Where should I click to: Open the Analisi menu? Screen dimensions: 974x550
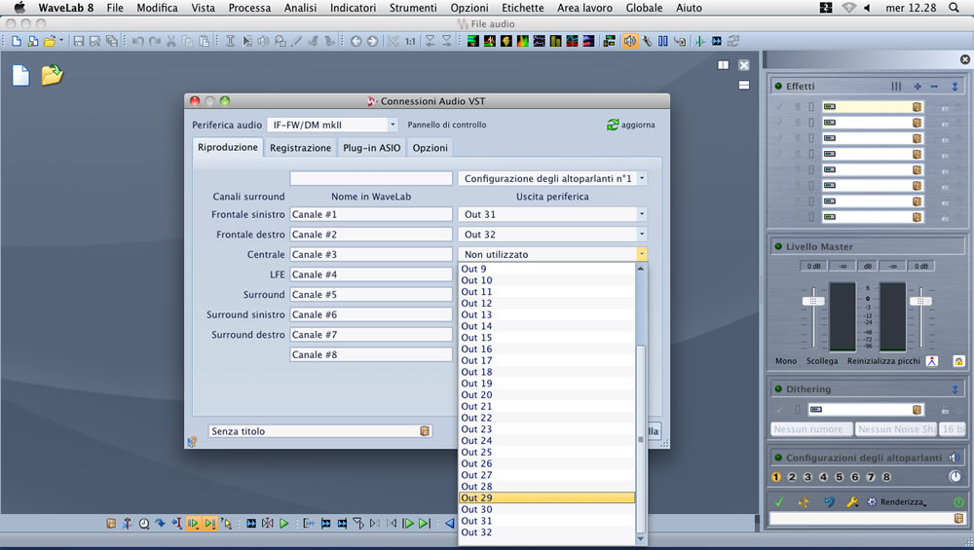click(300, 8)
